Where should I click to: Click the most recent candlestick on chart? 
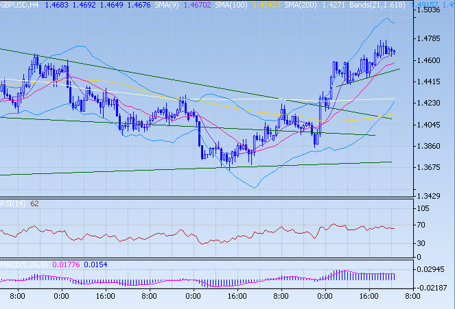tap(393, 51)
